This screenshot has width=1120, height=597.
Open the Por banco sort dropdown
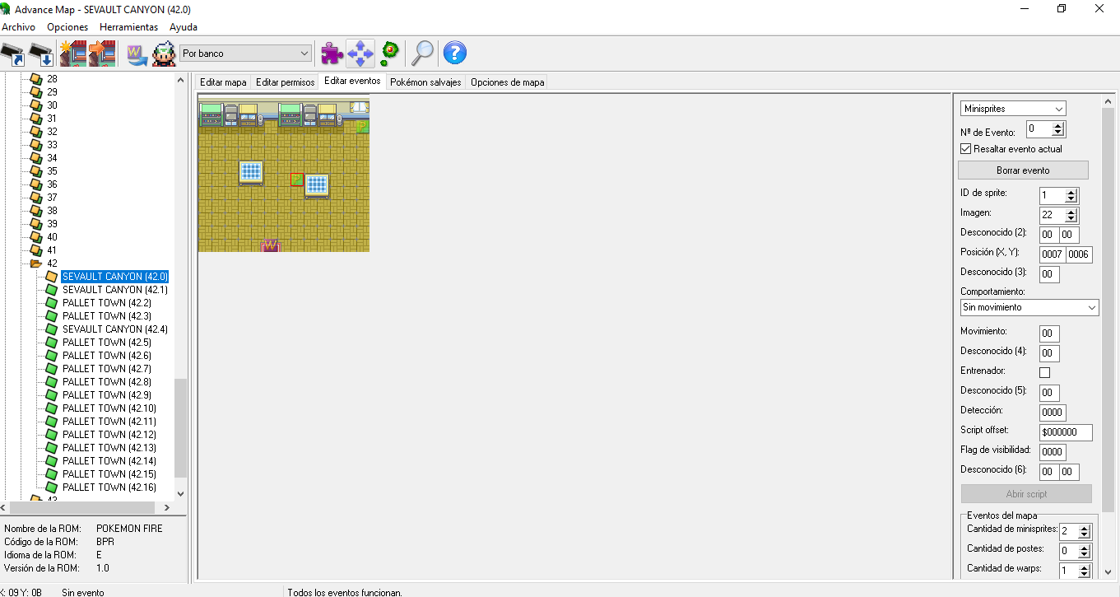pos(246,54)
